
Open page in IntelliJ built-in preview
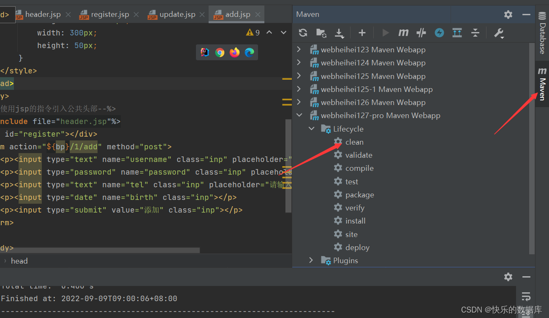[x=205, y=52]
